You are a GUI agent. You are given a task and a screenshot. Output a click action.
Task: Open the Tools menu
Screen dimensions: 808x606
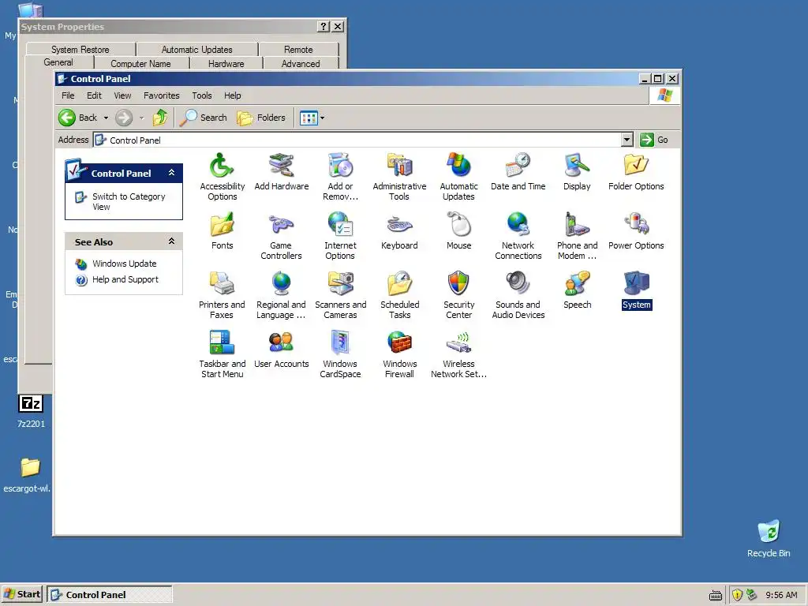tap(201, 95)
